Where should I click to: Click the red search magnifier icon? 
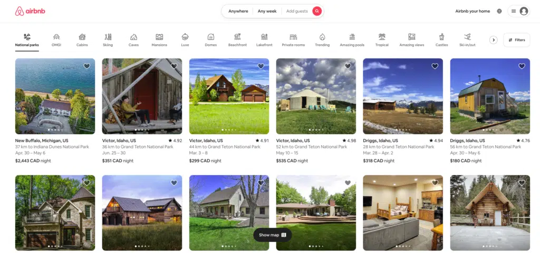tap(317, 11)
